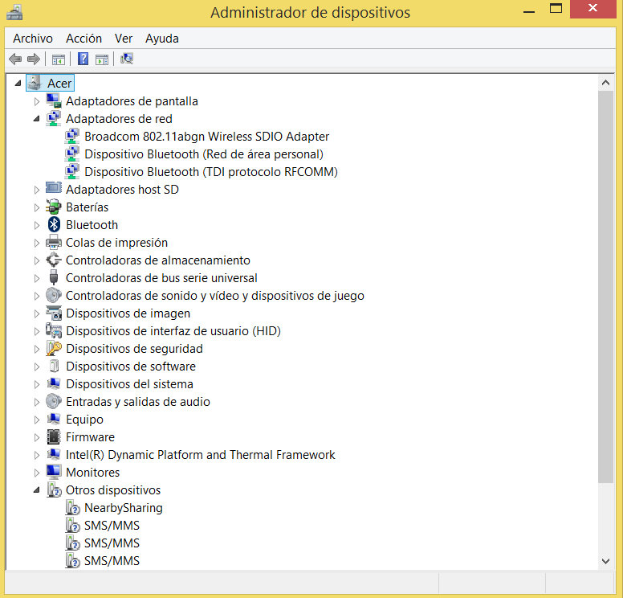Click the Controladoras de bus serie universal icon
Image resolution: width=623 pixels, height=598 pixels.
click(x=54, y=277)
